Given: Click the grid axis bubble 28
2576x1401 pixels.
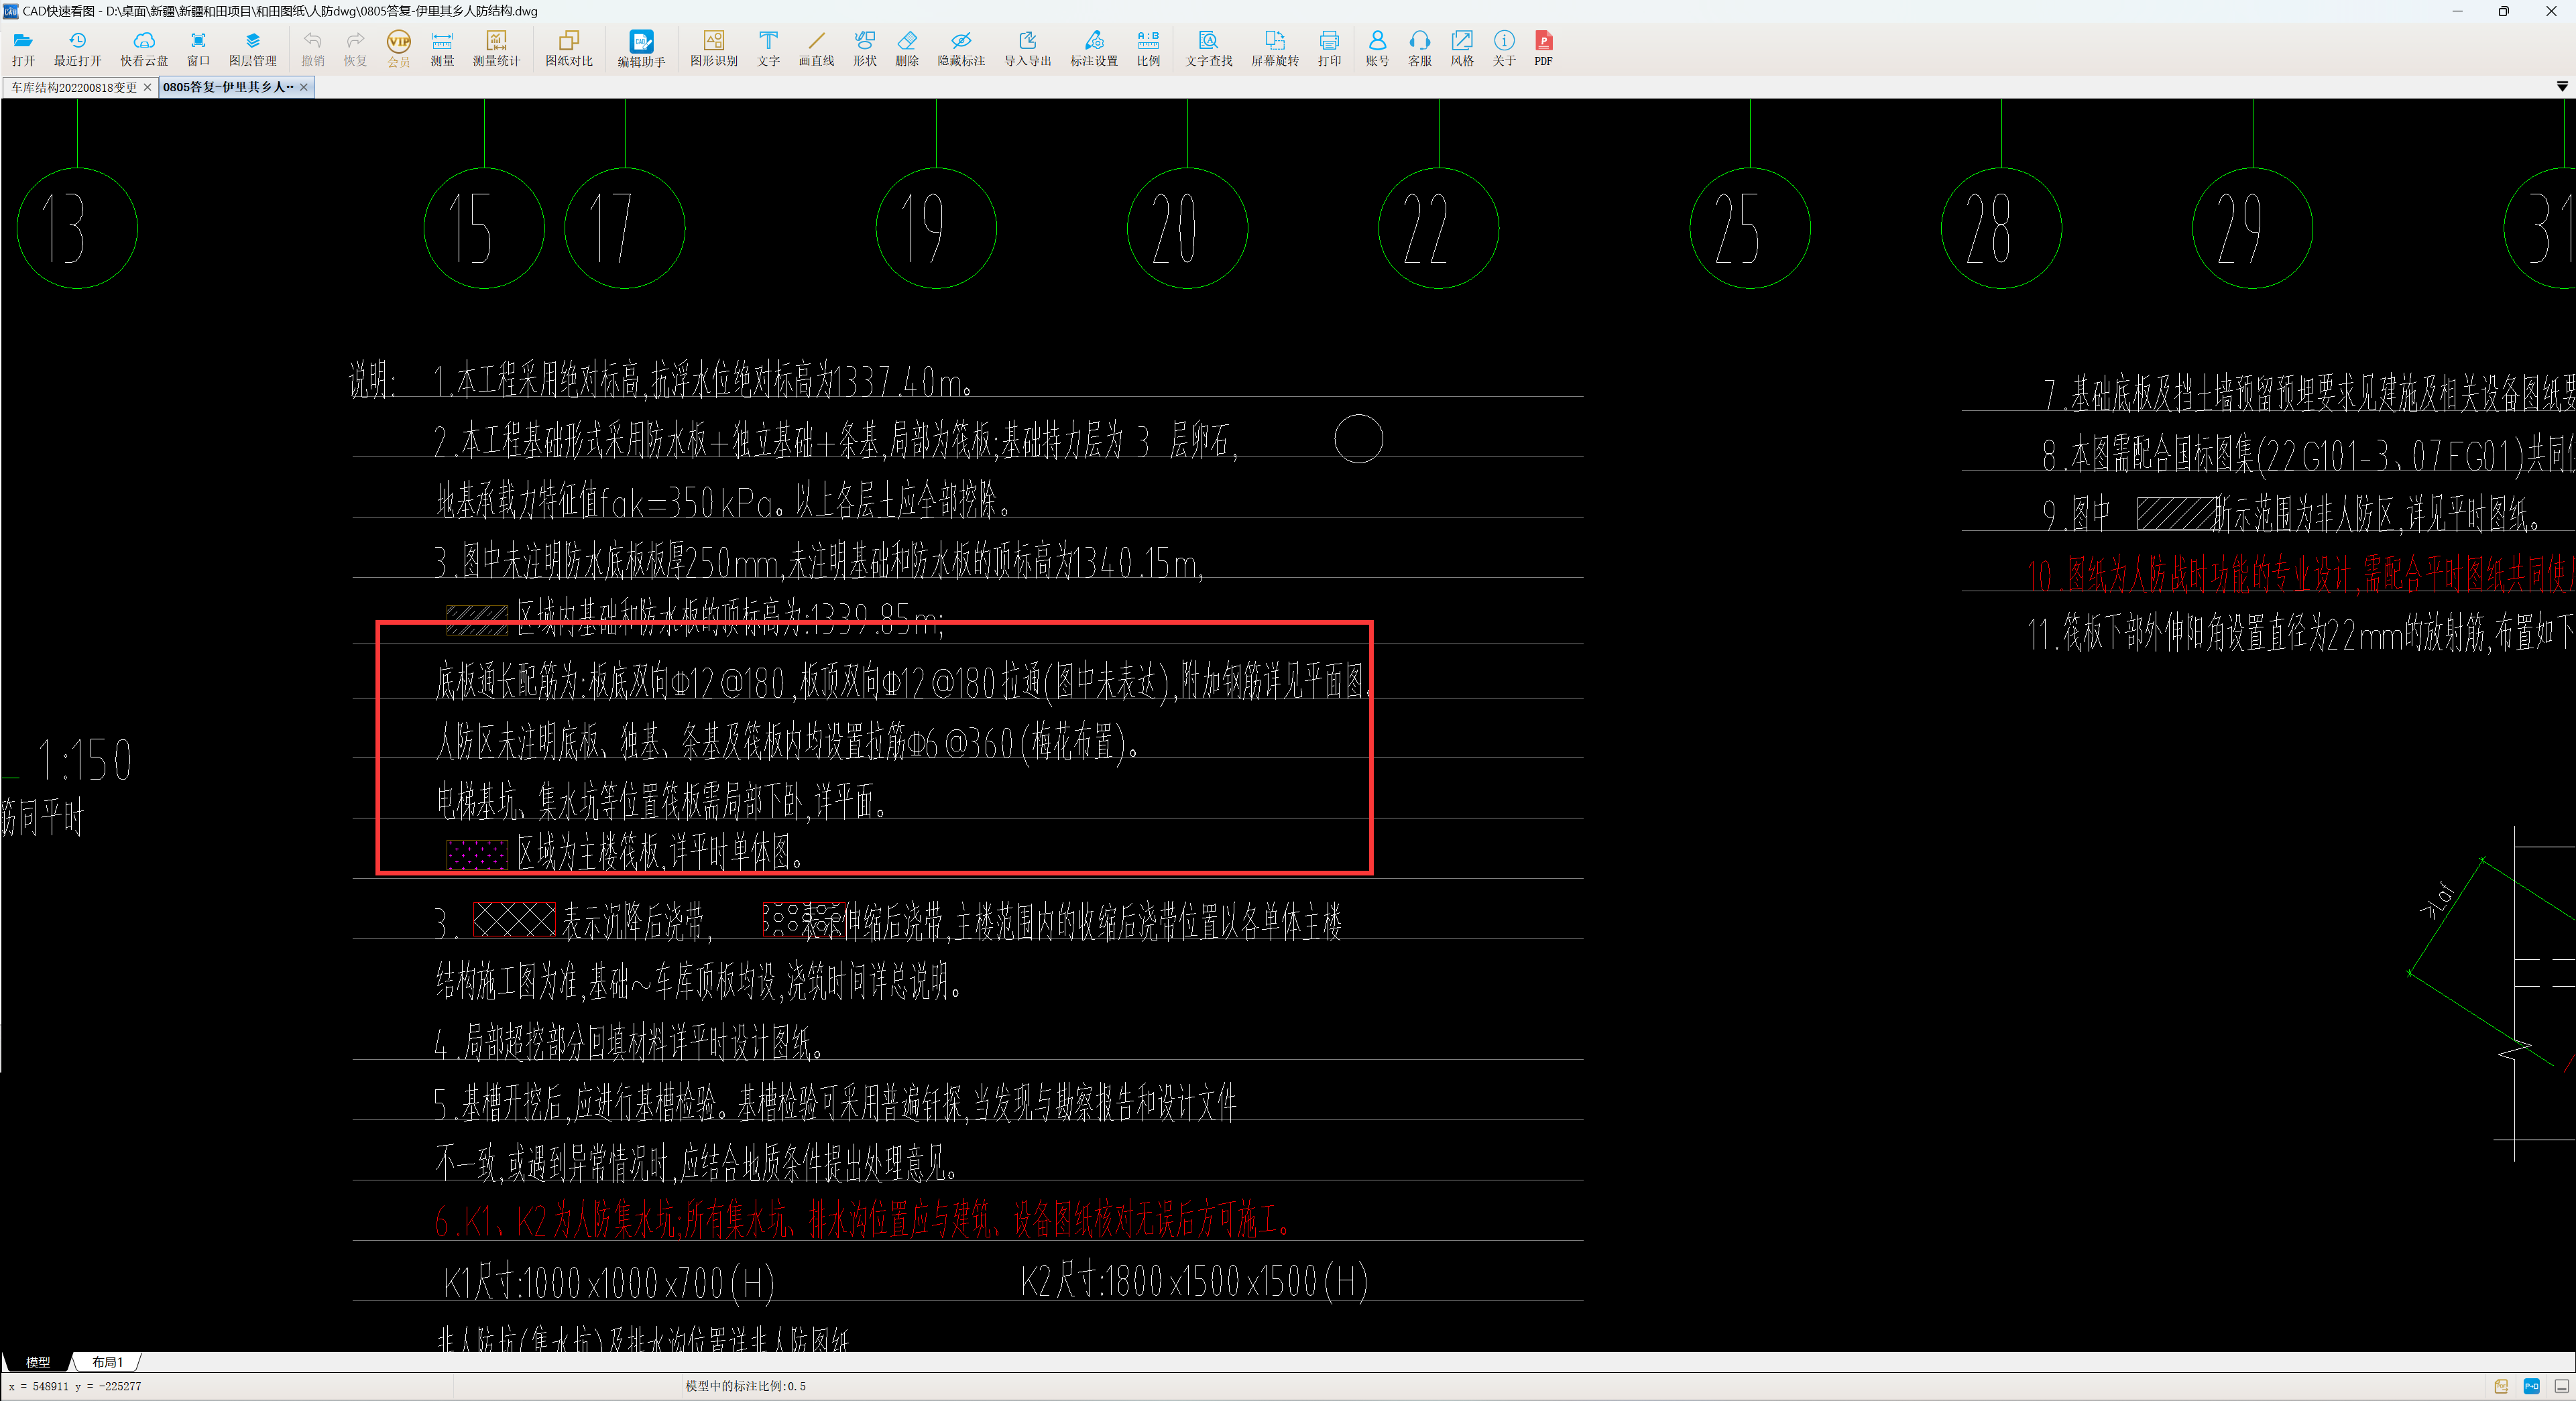Looking at the screenshot, I should pos(2001,228).
